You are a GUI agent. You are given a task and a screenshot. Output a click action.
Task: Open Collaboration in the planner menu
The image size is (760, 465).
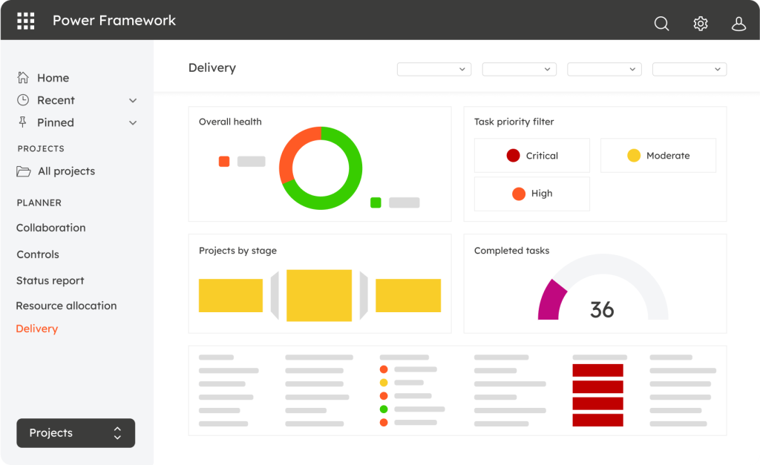pyautogui.click(x=51, y=228)
